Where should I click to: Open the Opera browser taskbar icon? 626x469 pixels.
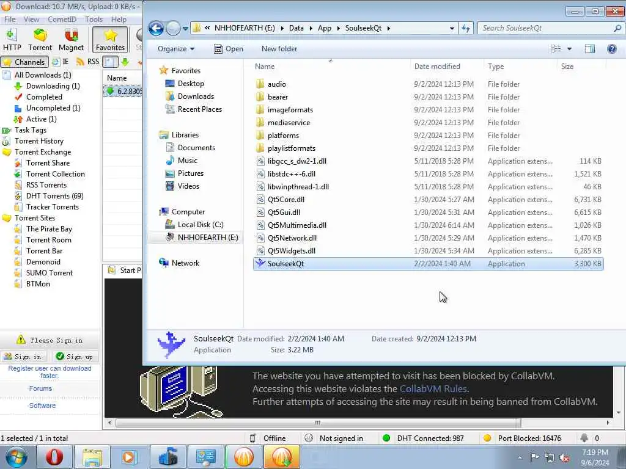point(54,457)
